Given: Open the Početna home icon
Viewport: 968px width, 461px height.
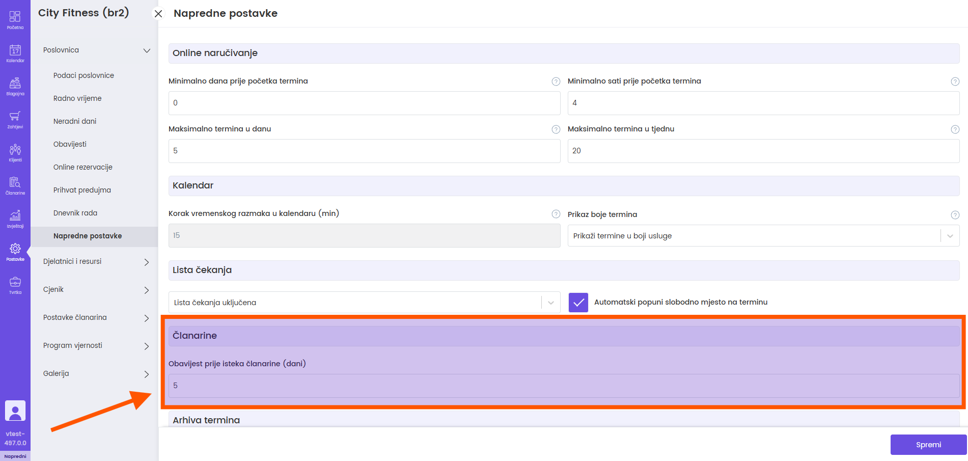Looking at the screenshot, I should 15,19.
